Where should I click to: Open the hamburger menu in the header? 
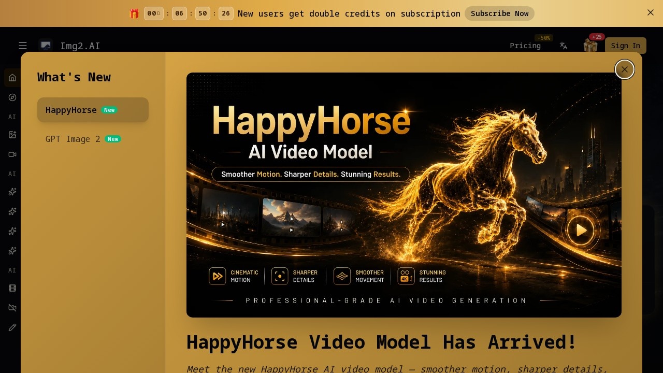(x=23, y=46)
